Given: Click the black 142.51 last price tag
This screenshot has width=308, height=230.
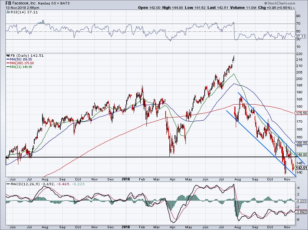Looking at the screenshot, I should coord(301,168).
